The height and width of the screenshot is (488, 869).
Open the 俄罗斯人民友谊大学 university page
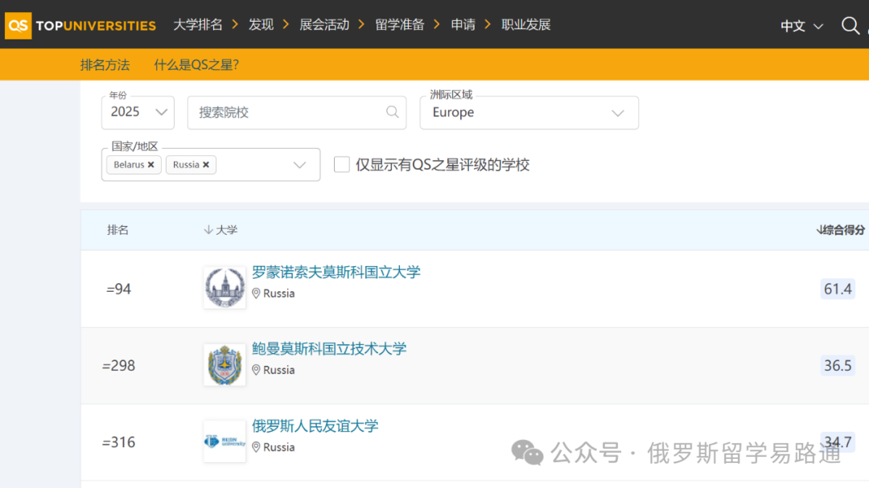[315, 425]
